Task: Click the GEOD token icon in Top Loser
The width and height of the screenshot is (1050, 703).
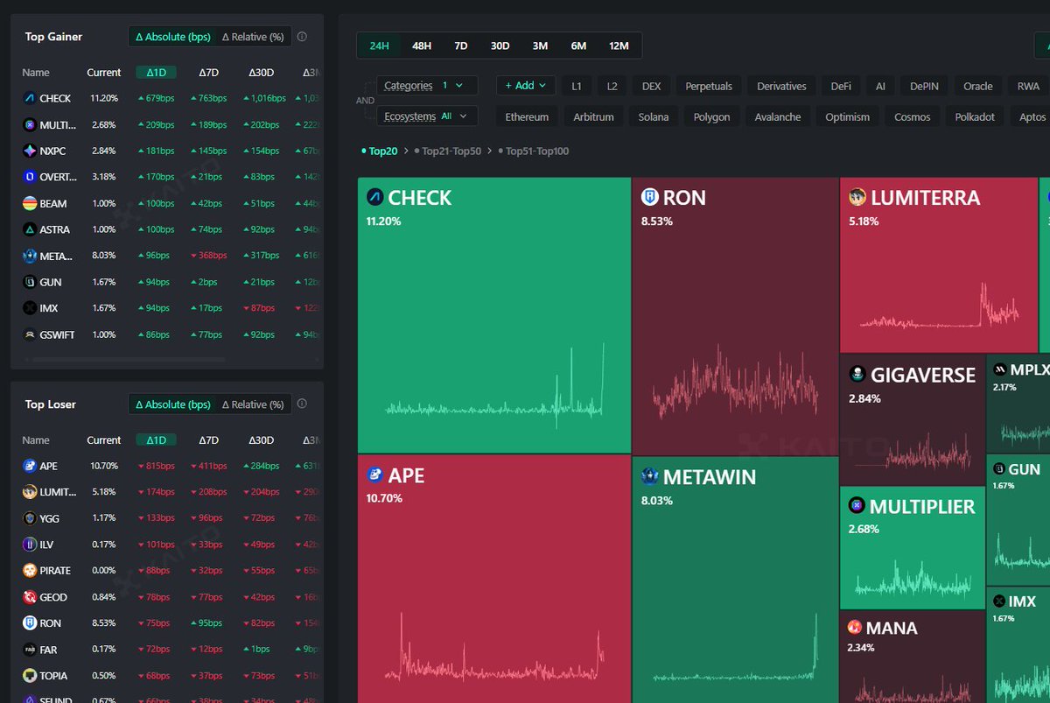Action: (29, 597)
